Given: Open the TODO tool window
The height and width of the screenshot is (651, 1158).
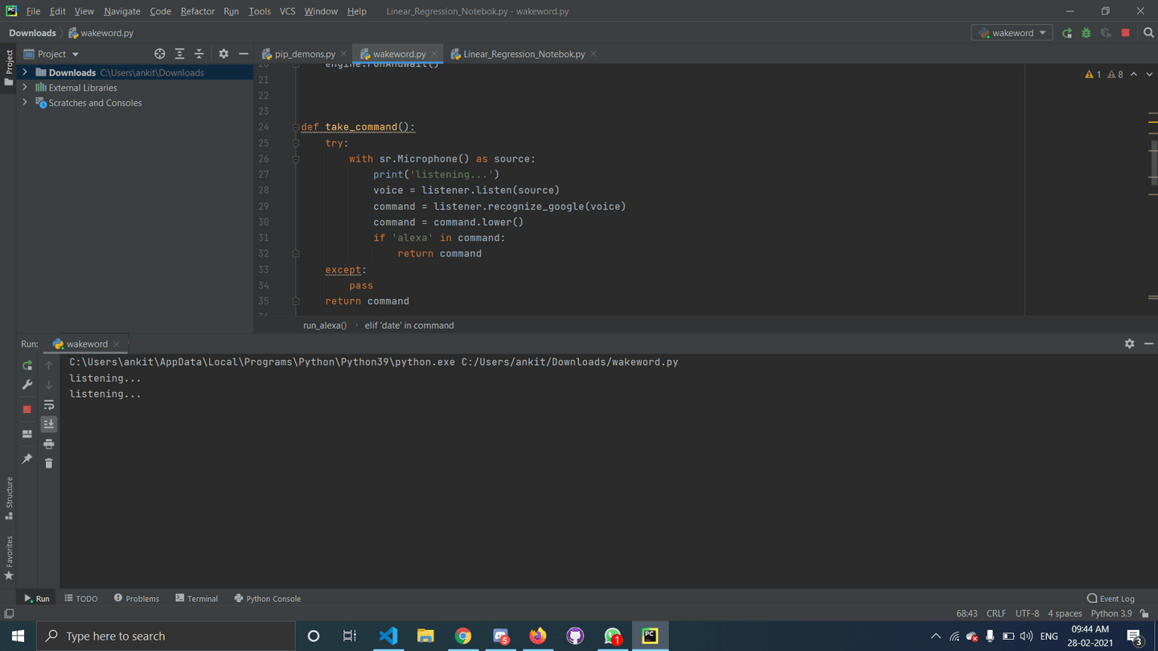Looking at the screenshot, I should 81,598.
